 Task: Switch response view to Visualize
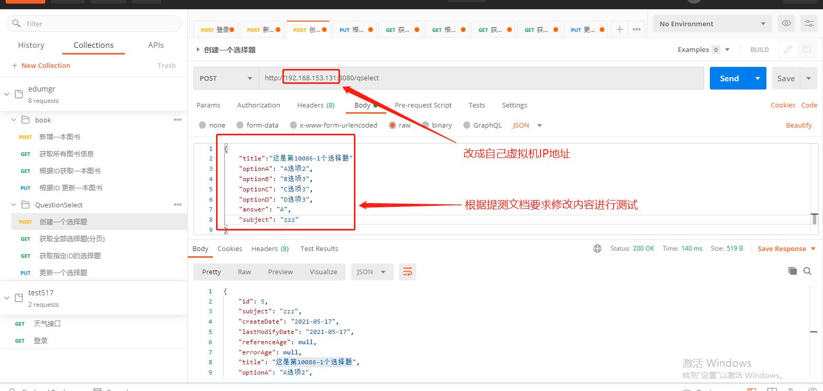324,272
